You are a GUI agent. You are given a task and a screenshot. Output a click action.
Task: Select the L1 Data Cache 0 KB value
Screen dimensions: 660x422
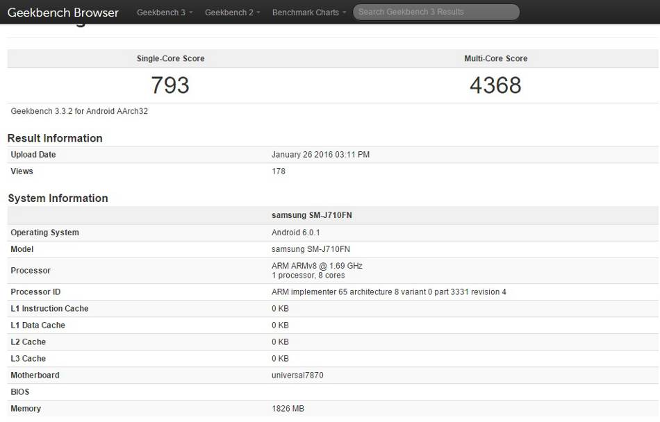pyautogui.click(x=280, y=326)
